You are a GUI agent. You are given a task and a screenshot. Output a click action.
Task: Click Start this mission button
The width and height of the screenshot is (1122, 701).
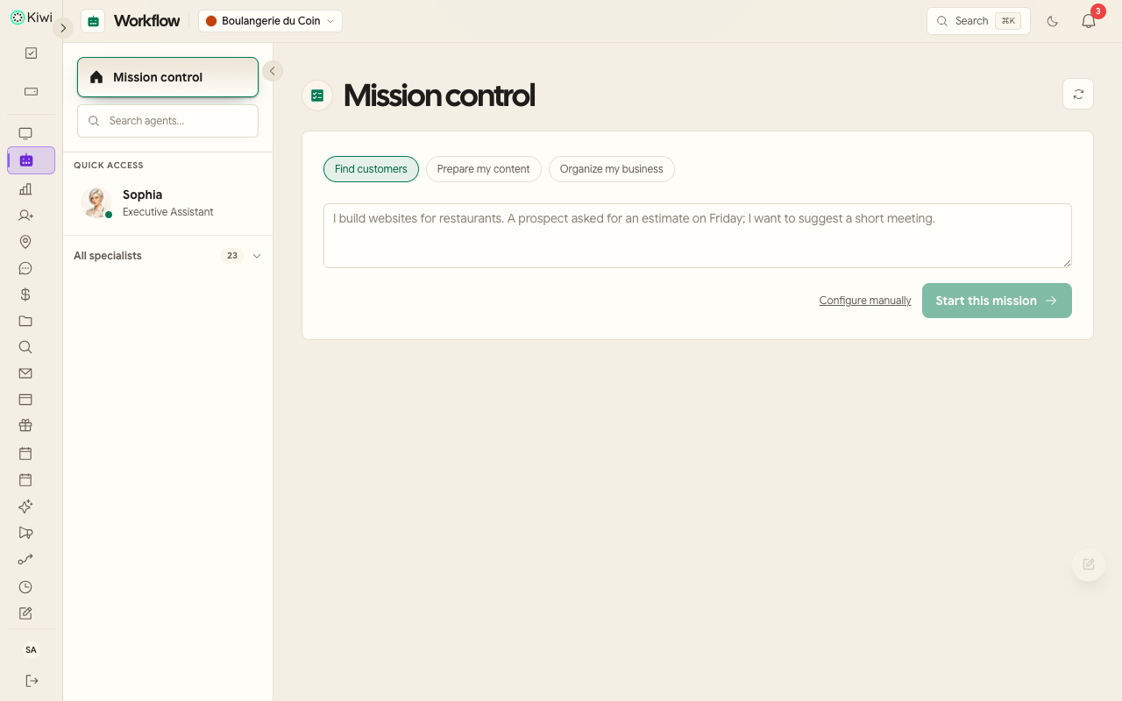[x=997, y=301]
